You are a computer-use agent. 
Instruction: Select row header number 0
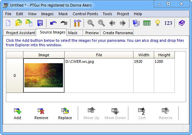click(14, 76)
